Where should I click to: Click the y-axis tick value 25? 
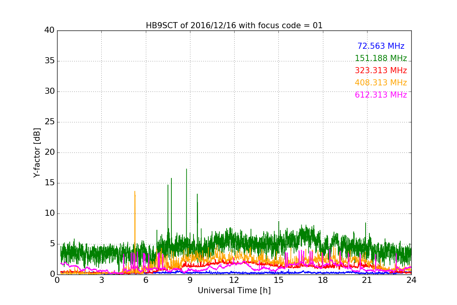(x=50, y=122)
